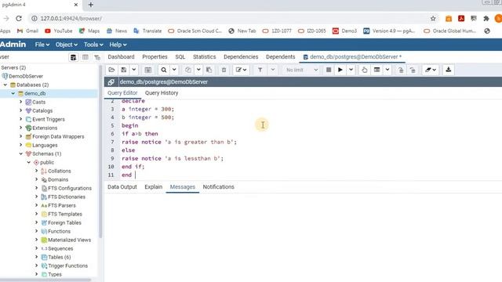This screenshot has height=282, width=502.
Task: Open the Tools menu
Action: 93,45
